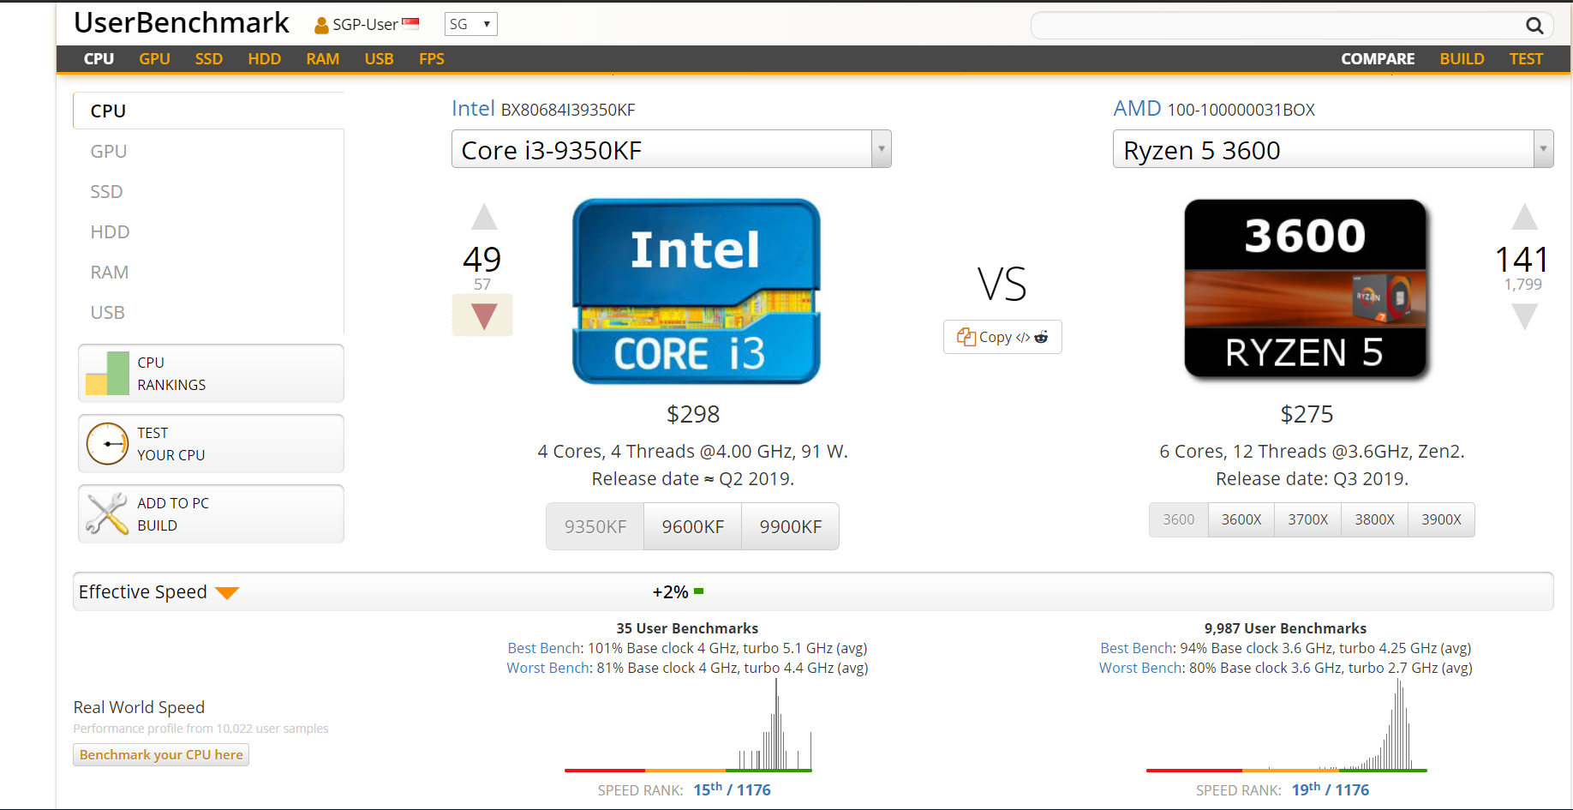Click the AMD $275 price
Viewport: 1573px width, 810px height.
point(1307,415)
